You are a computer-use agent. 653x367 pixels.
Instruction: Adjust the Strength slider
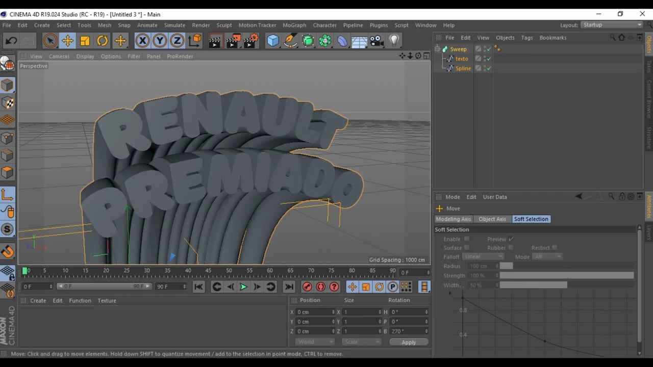[x=567, y=276]
